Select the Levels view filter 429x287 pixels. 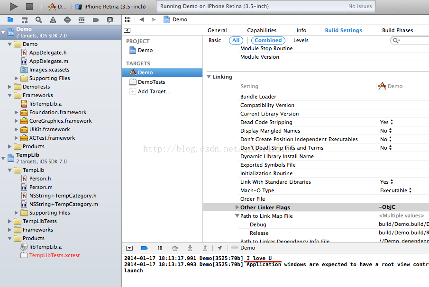[x=301, y=40]
